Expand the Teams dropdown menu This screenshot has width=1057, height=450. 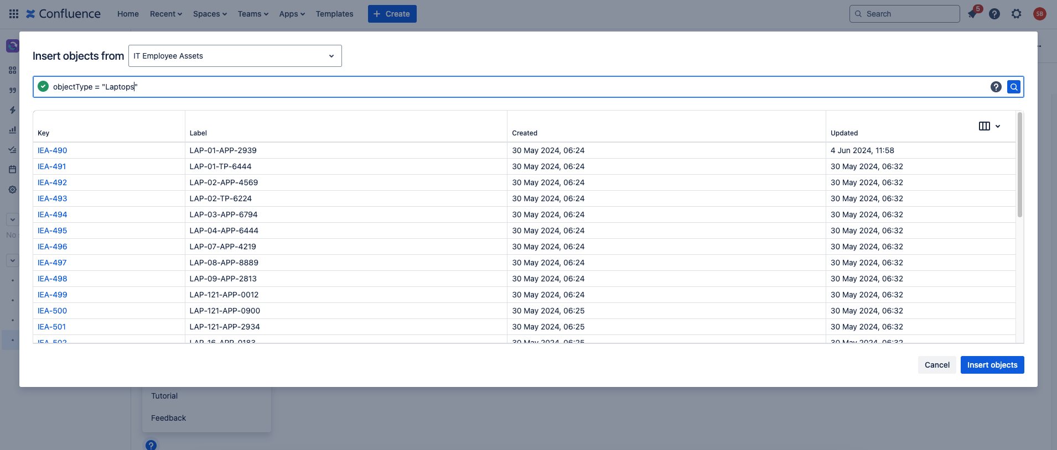click(253, 14)
